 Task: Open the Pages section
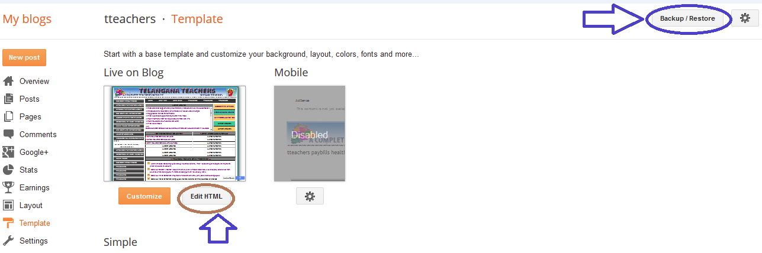pos(30,116)
